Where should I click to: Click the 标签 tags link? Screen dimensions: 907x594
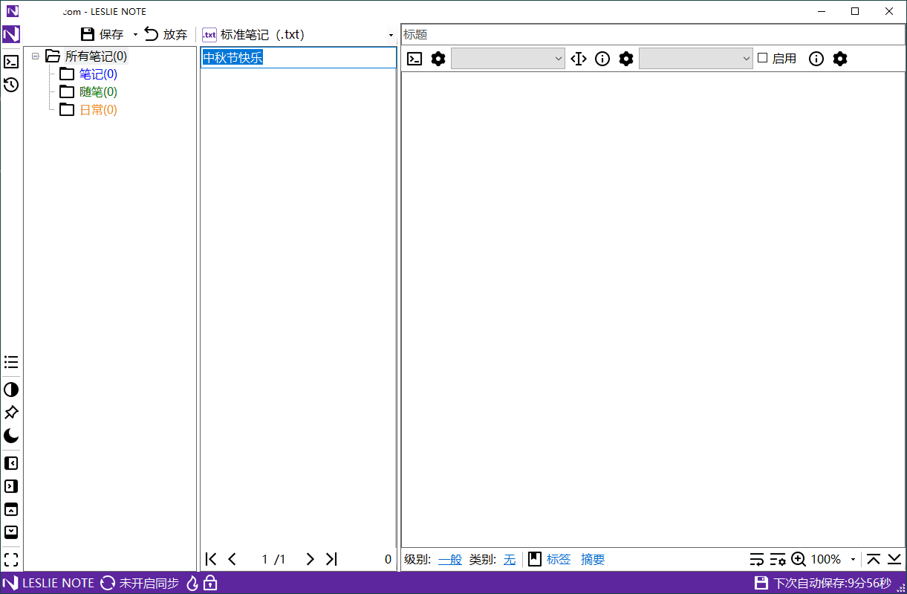(x=559, y=560)
